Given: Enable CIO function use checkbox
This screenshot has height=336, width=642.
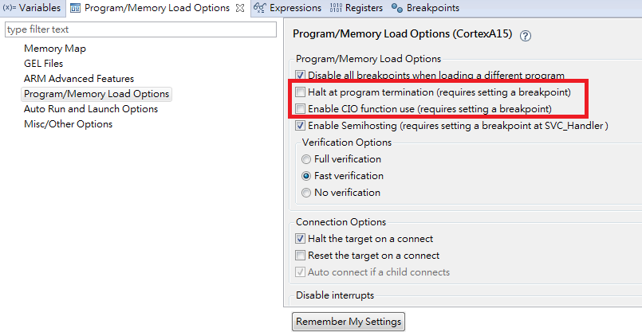Looking at the screenshot, I should (301, 108).
